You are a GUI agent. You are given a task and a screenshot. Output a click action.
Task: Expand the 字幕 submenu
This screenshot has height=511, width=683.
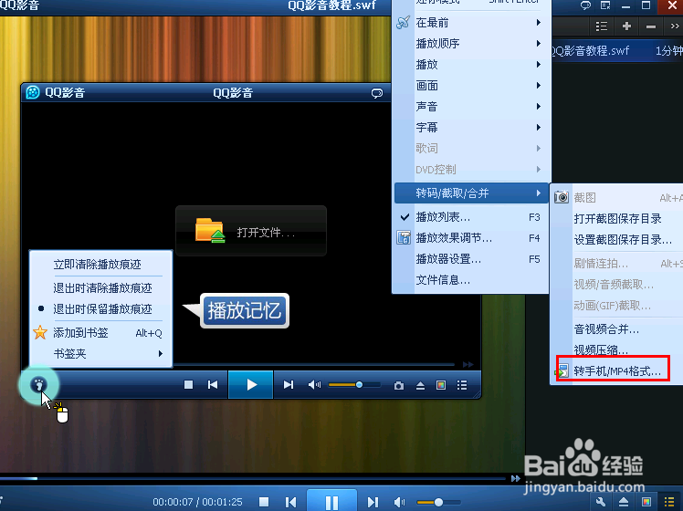click(x=471, y=127)
